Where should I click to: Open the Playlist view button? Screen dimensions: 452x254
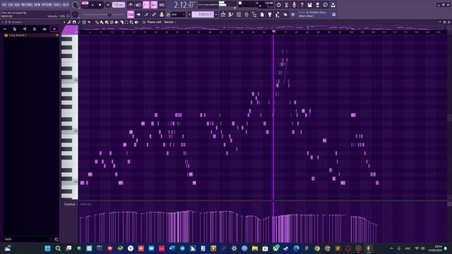pos(223,14)
